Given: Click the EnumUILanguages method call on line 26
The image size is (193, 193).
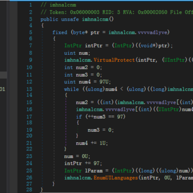Looking at the screenshot, I should 116,178.
